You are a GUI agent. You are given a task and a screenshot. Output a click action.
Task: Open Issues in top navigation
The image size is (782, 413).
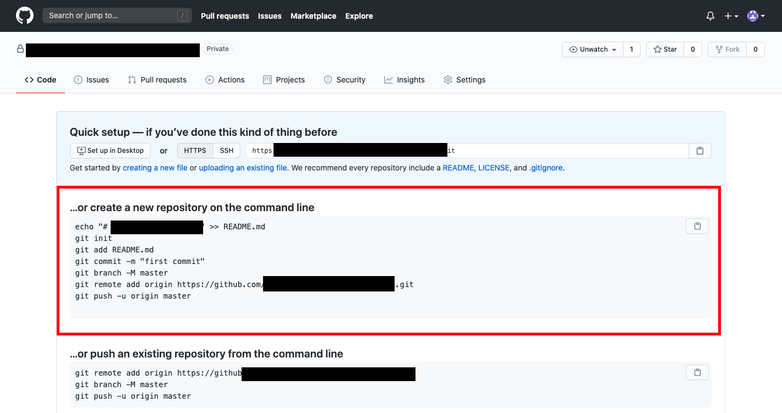(x=270, y=16)
